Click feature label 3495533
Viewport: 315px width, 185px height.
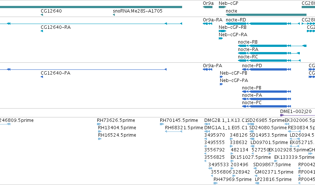click(x=218, y=165)
